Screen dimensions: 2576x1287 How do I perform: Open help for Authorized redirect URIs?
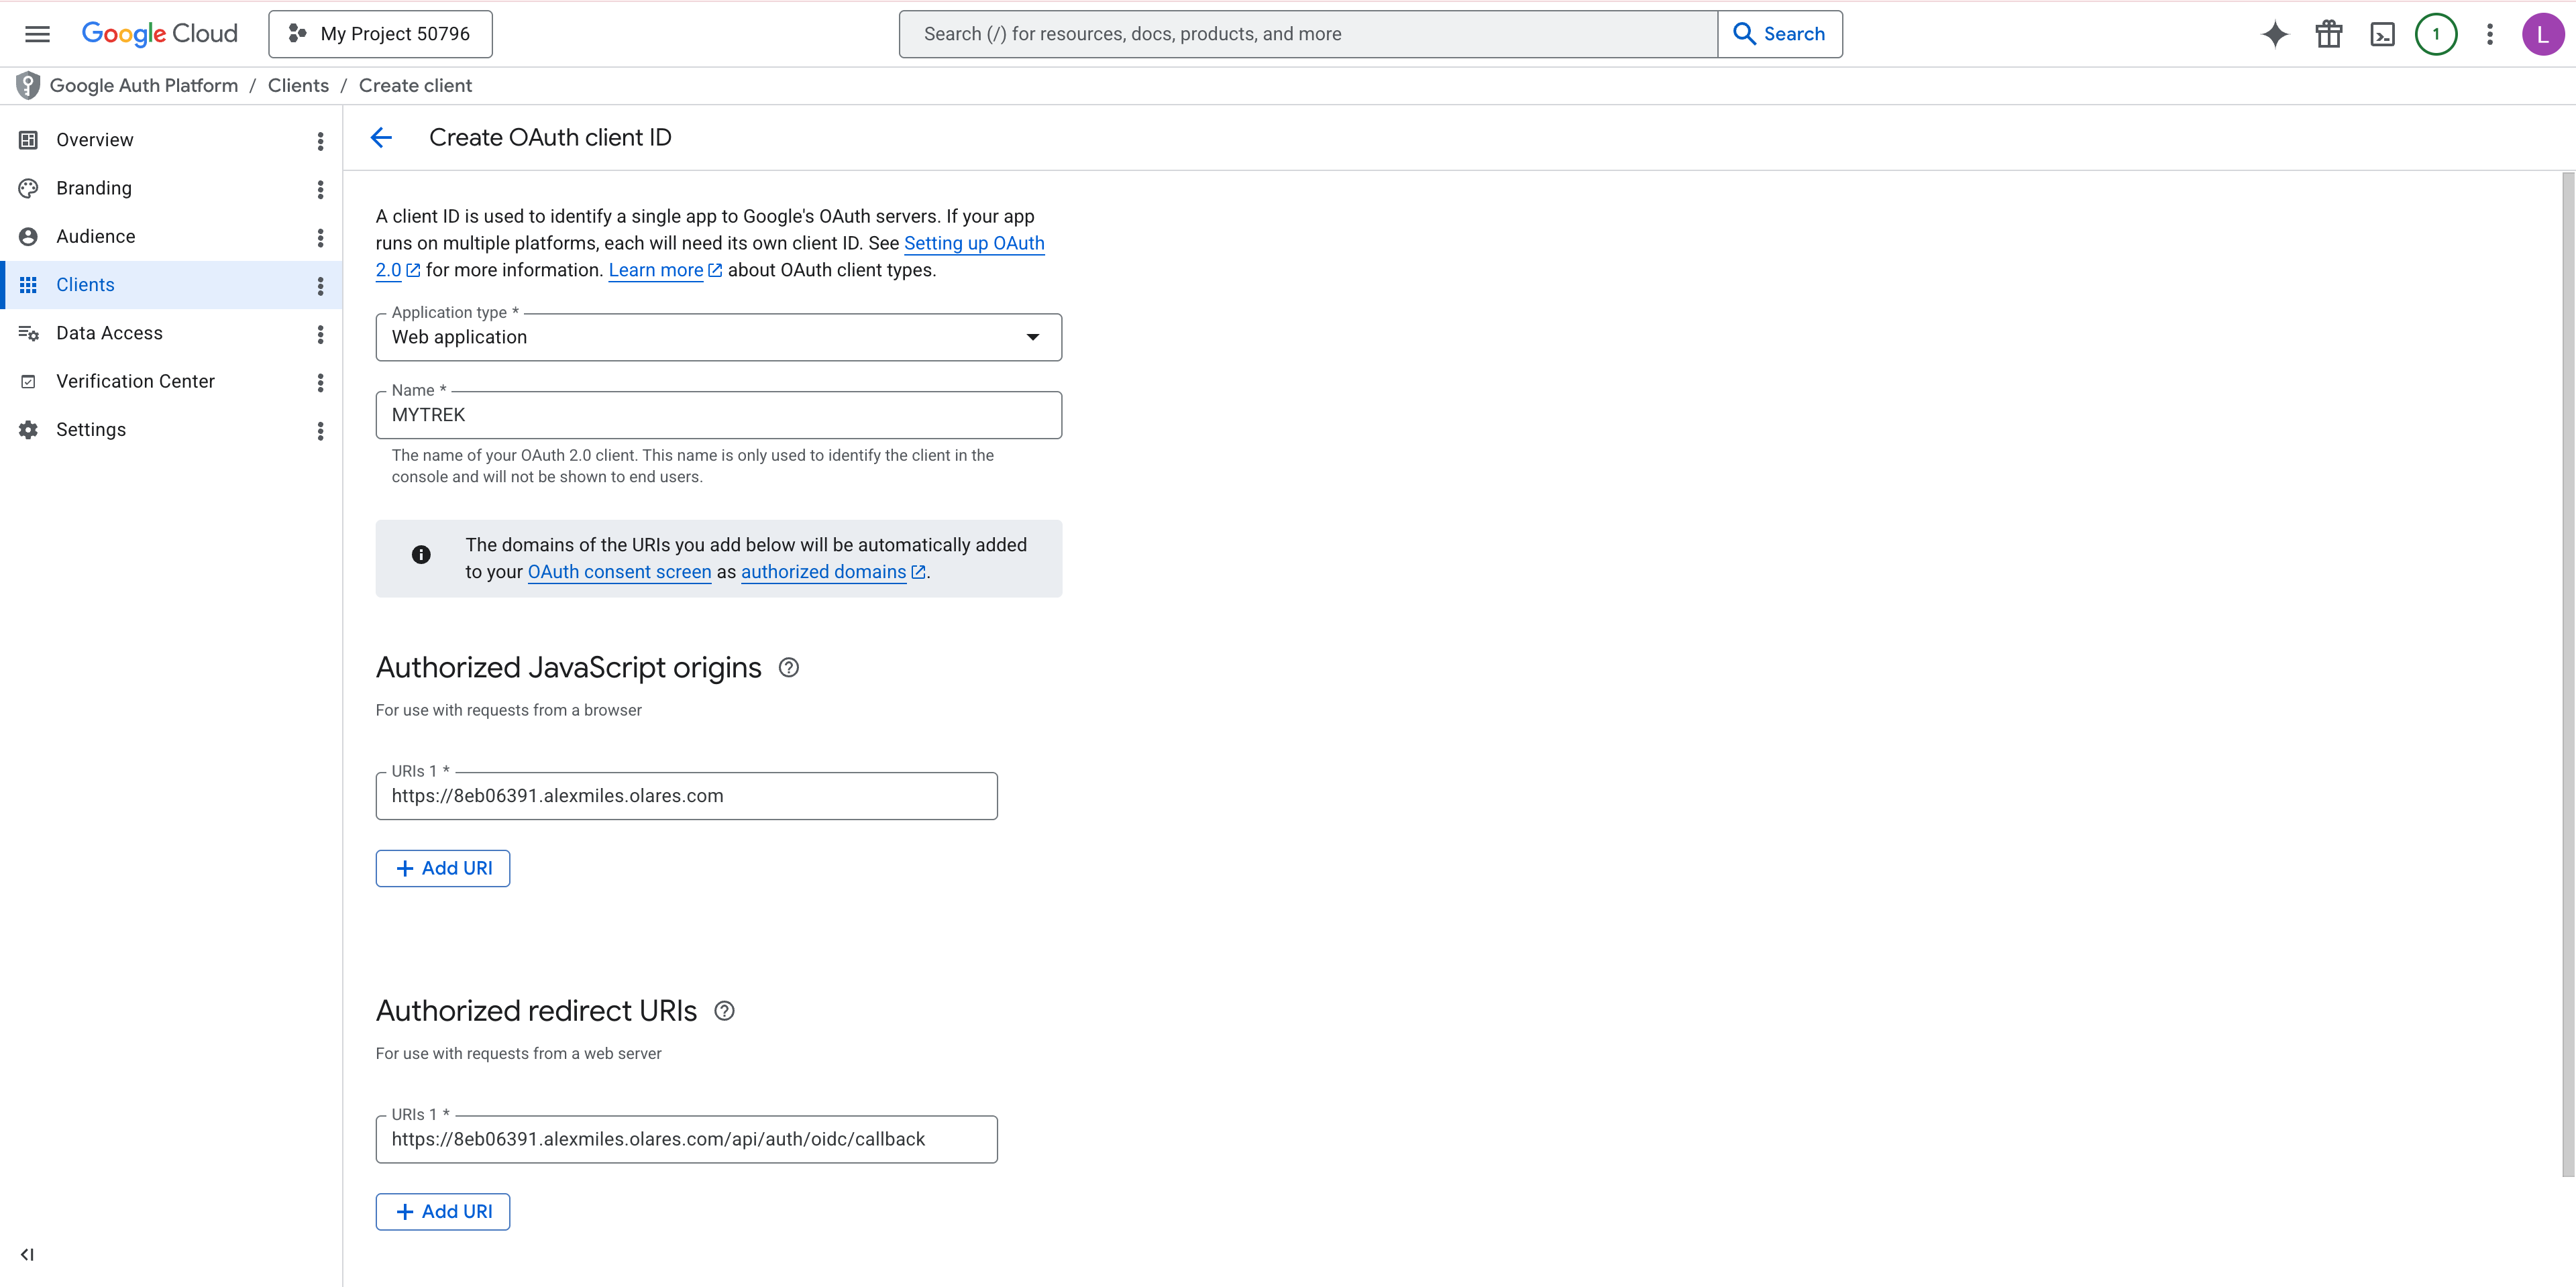pos(724,1010)
